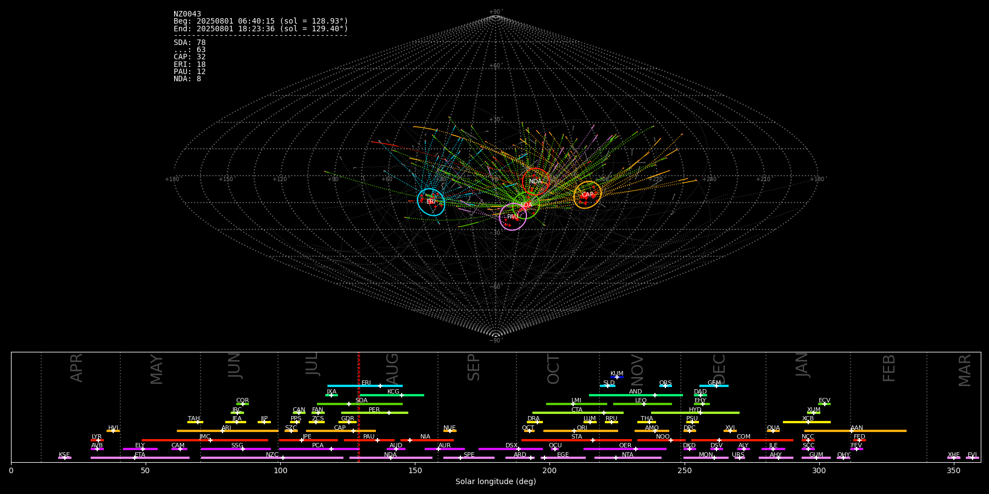
Task: Click the "-90" label at the map bottom
Action: (495, 341)
